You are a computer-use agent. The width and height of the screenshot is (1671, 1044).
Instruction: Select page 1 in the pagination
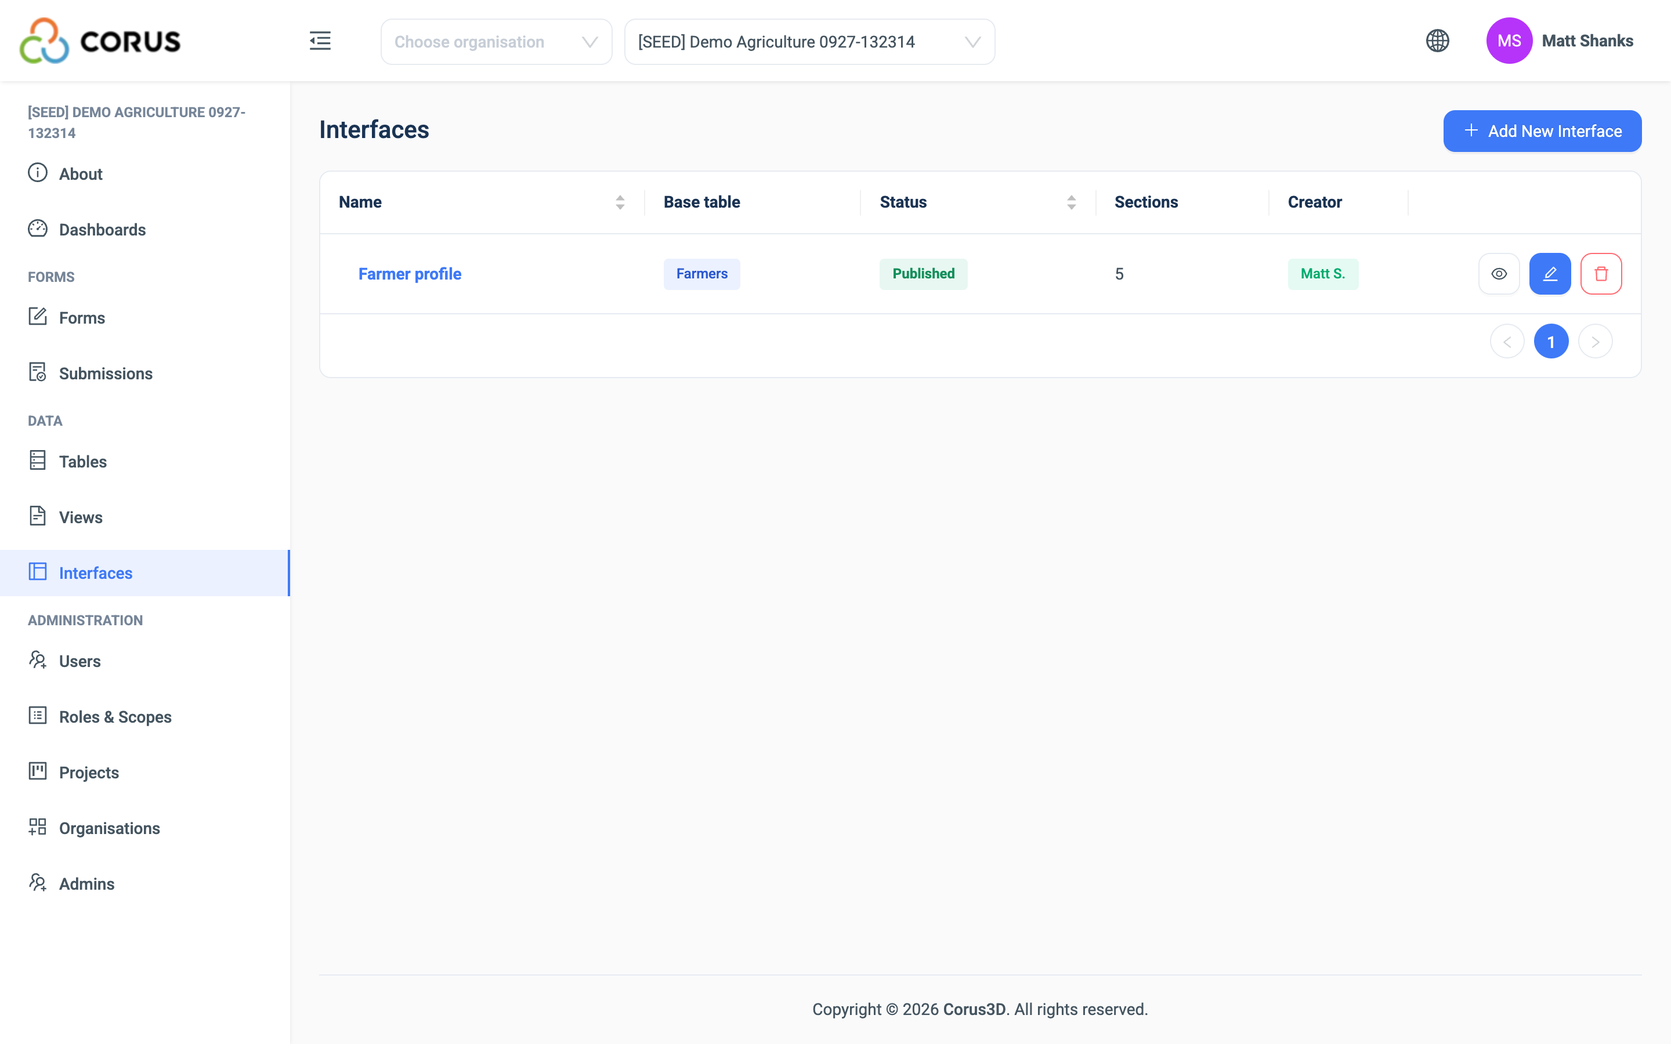point(1551,342)
